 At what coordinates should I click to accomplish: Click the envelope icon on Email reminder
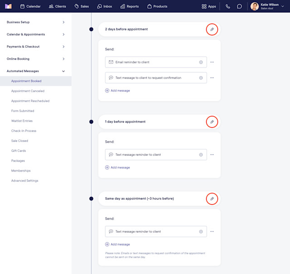[111, 62]
